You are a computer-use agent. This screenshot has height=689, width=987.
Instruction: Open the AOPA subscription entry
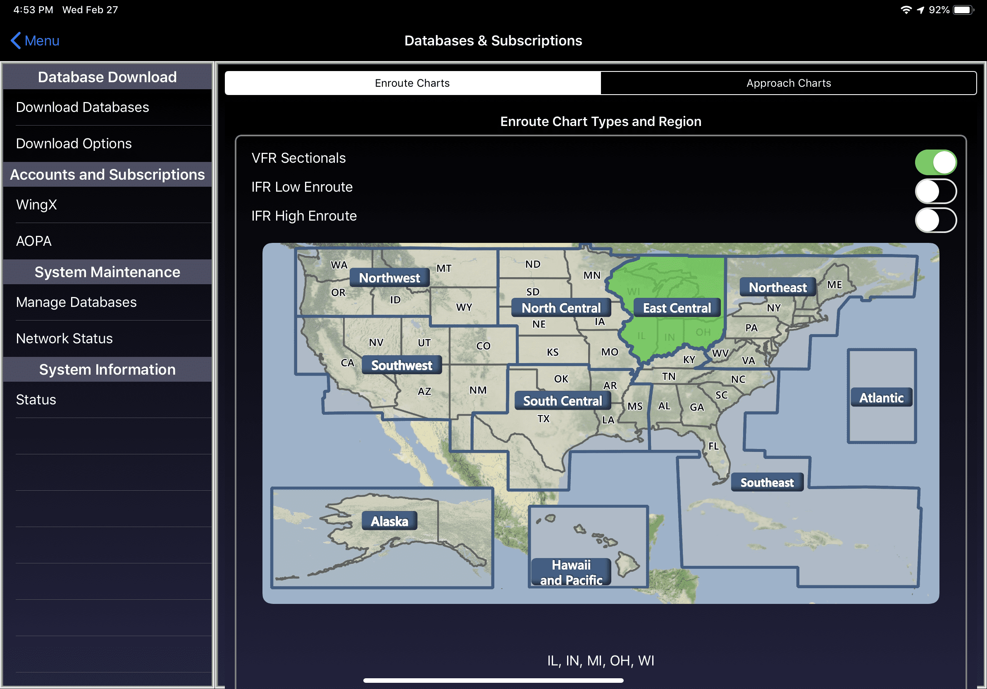(x=33, y=241)
